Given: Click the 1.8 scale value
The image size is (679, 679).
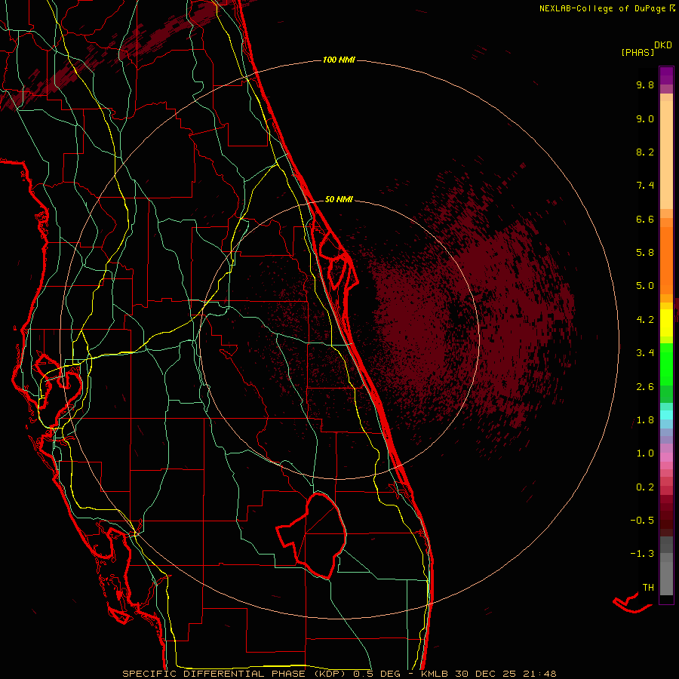Looking at the screenshot, I should (645, 420).
